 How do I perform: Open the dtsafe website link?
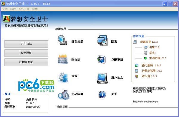[x=145, y=101]
